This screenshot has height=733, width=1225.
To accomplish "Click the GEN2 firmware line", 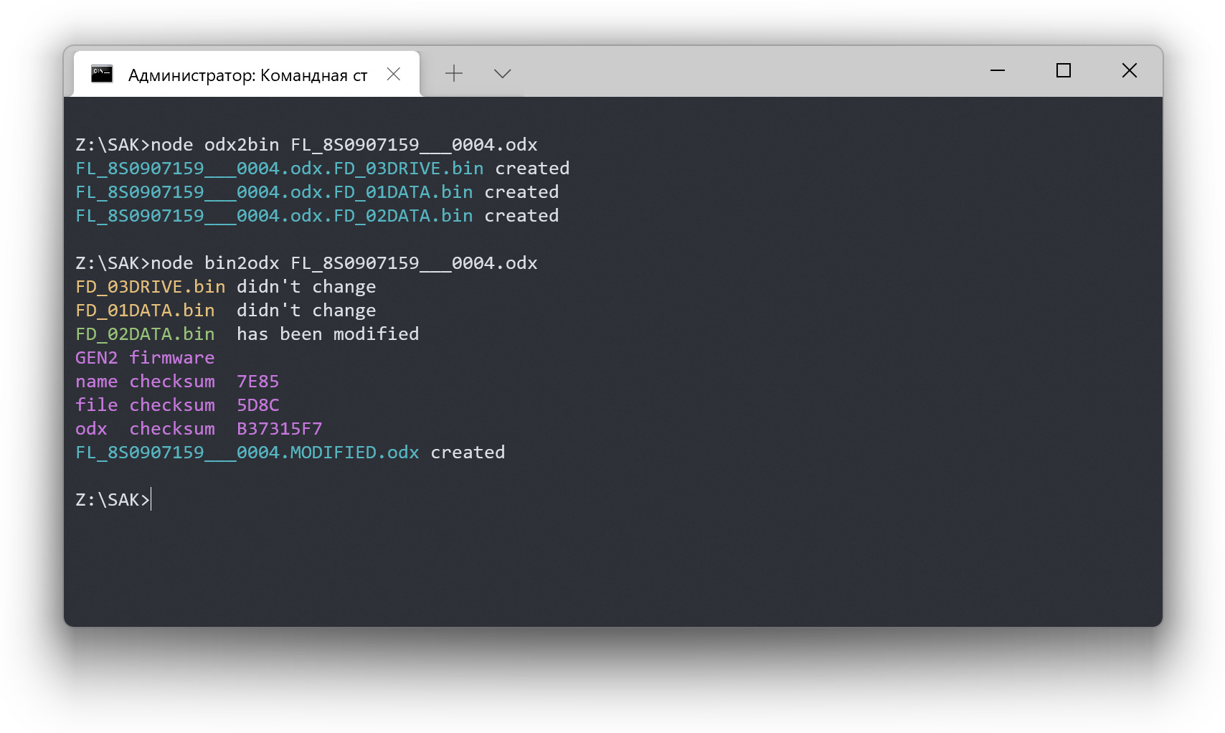I will click(x=145, y=358).
